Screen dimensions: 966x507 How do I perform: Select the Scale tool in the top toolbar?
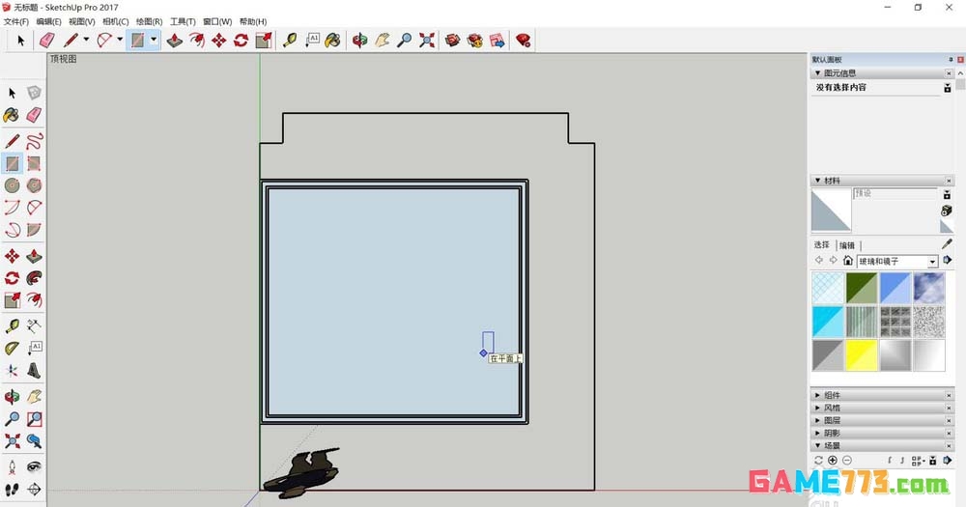tap(264, 41)
